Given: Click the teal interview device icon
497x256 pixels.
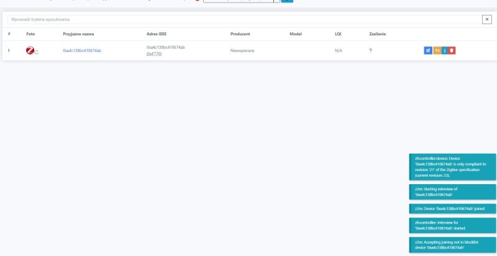Looking at the screenshot, I should click(444, 51).
